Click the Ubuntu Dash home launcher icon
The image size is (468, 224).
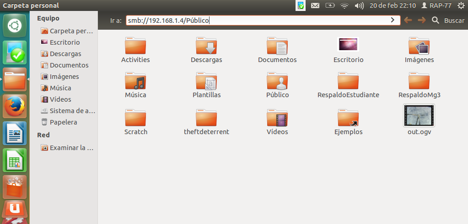15,26
